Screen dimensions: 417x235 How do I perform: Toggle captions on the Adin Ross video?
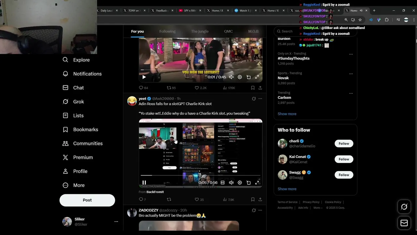223,182
